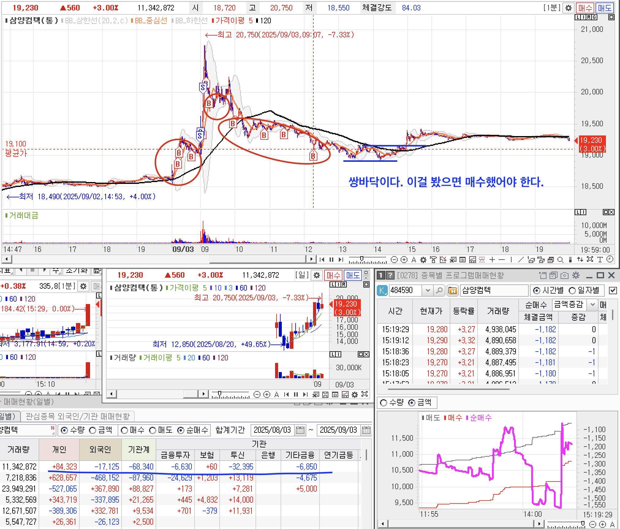Open the stock code 484590 dropdown arrow

[428, 290]
